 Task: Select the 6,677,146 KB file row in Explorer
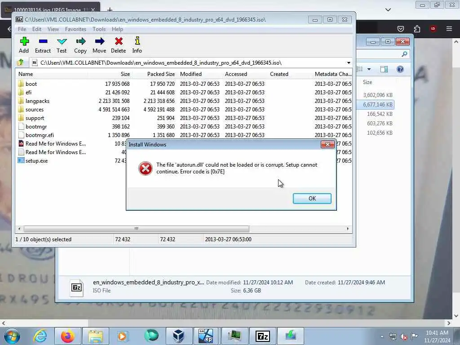pyautogui.click(x=376, y=104)
